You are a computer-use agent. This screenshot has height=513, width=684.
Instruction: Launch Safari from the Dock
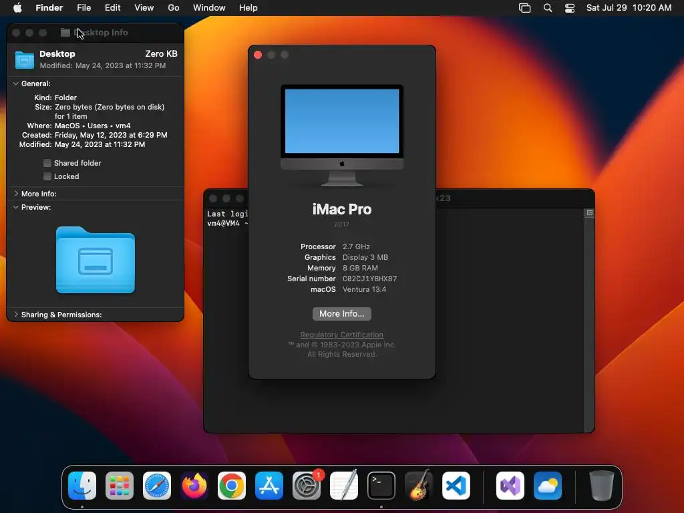coord(157,486)
